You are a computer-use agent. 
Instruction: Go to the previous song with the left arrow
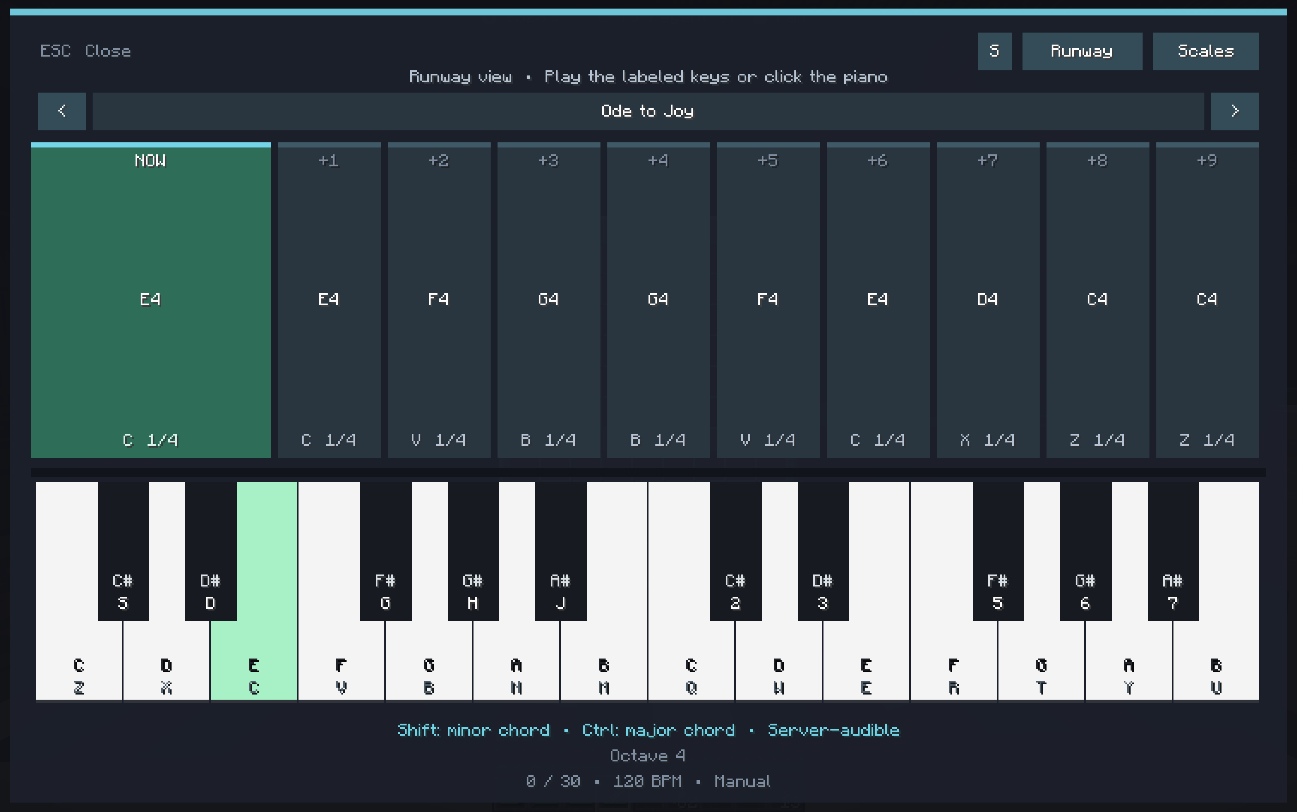click(x=62, y=111)
